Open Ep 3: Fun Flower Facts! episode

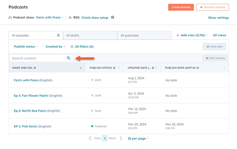click(x=31, y=96)
